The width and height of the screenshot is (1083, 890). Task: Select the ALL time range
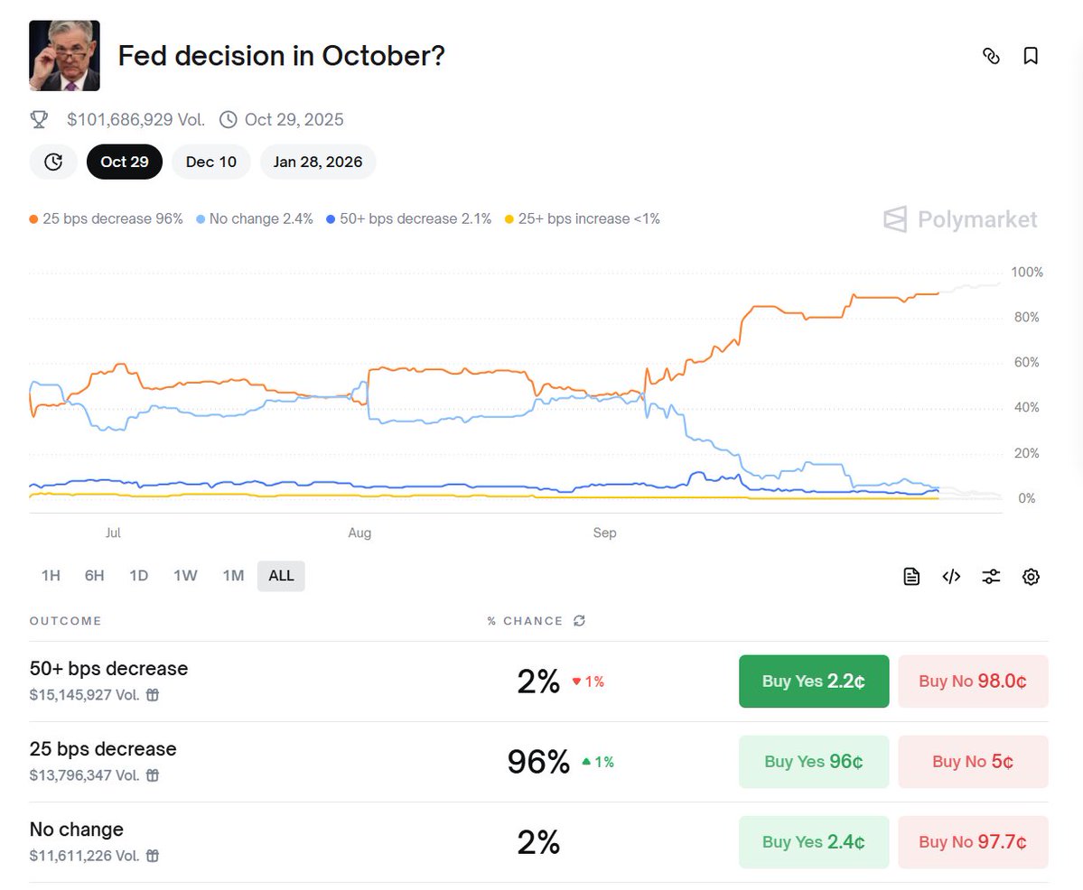click(281, 576)
